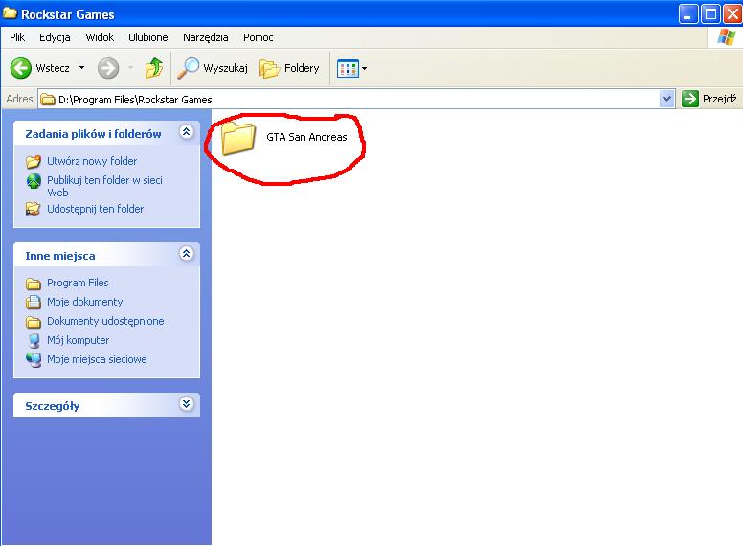
Task: Click the folder icon in address bar
Action: point(47,99)
